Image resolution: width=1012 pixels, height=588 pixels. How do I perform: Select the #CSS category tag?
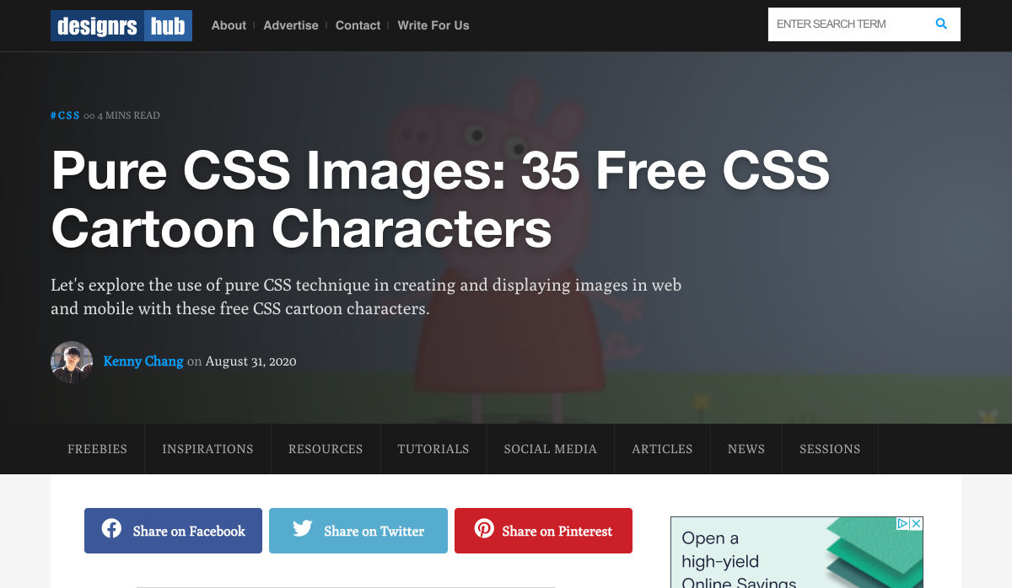pyautogui.click(x=65, y=115)
